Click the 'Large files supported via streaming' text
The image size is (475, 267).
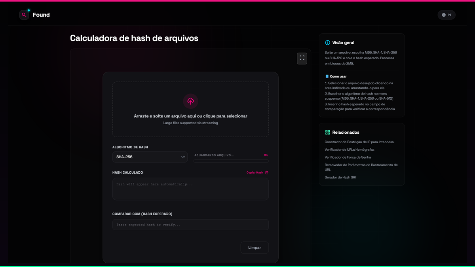coord(190,123)
